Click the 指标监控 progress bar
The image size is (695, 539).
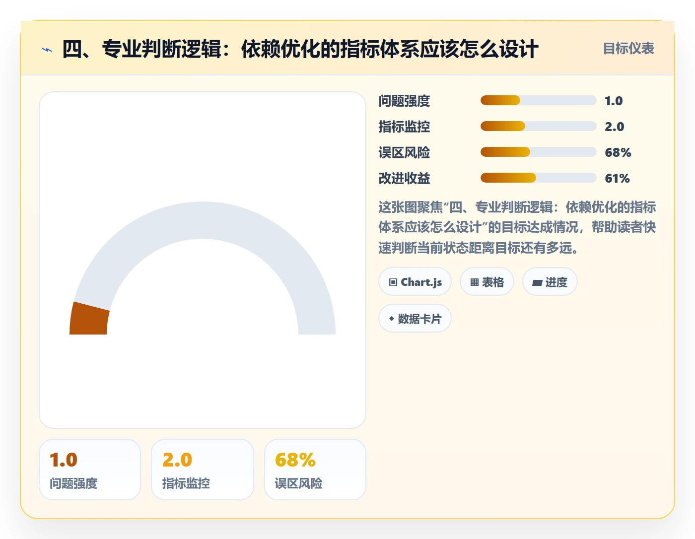tap(538, 126)
